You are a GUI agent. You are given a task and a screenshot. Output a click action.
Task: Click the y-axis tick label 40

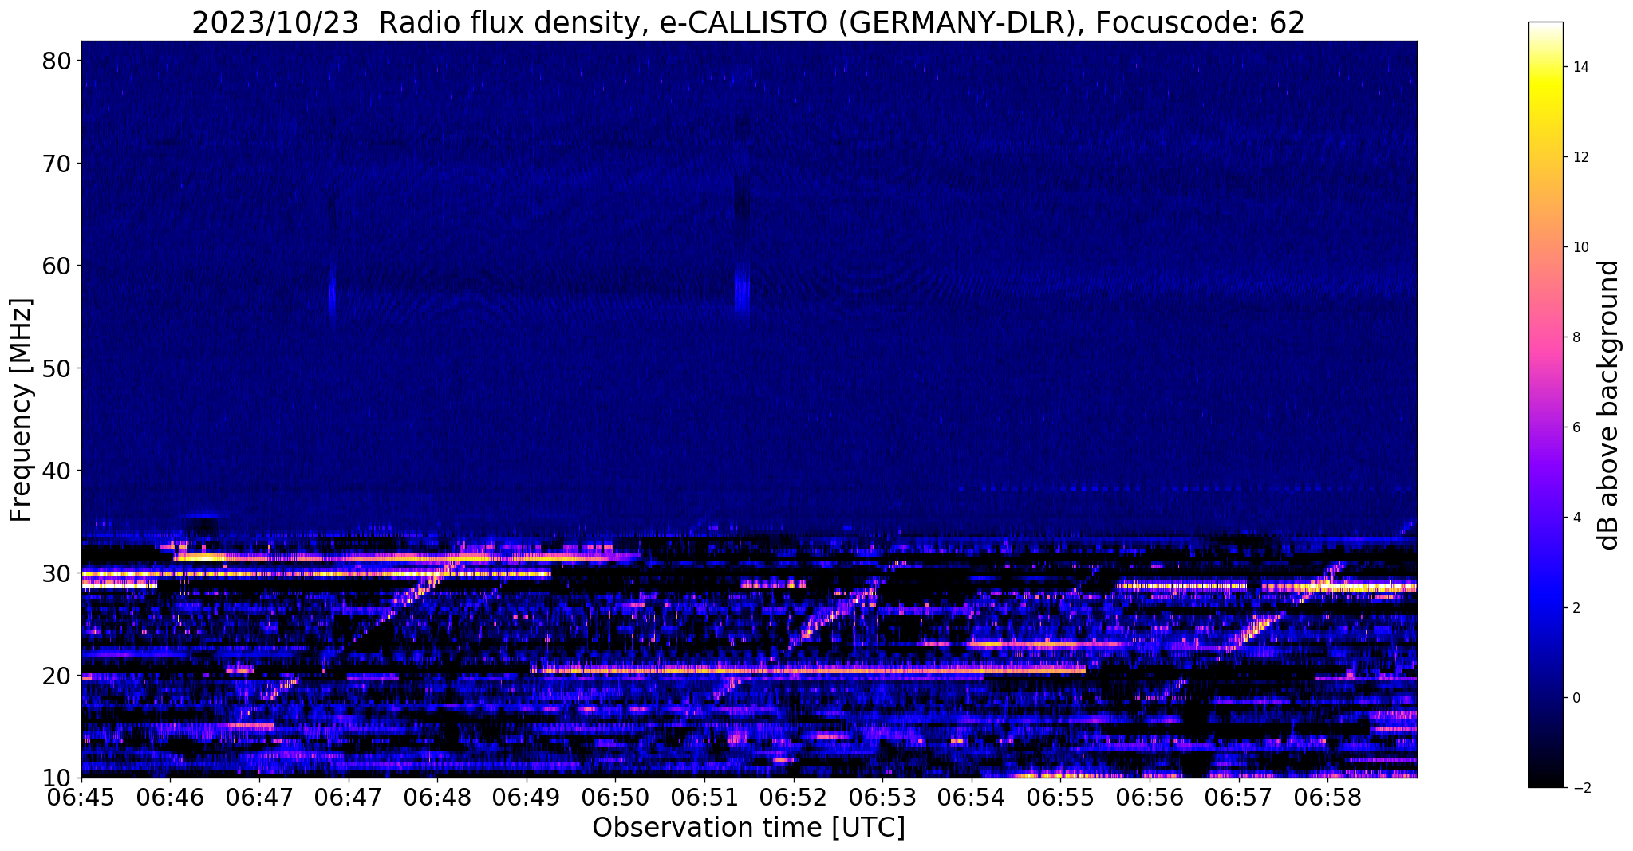[x=57, y=471]
